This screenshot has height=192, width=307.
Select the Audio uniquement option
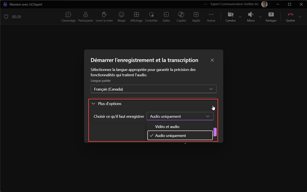click(x=180, y=136)
